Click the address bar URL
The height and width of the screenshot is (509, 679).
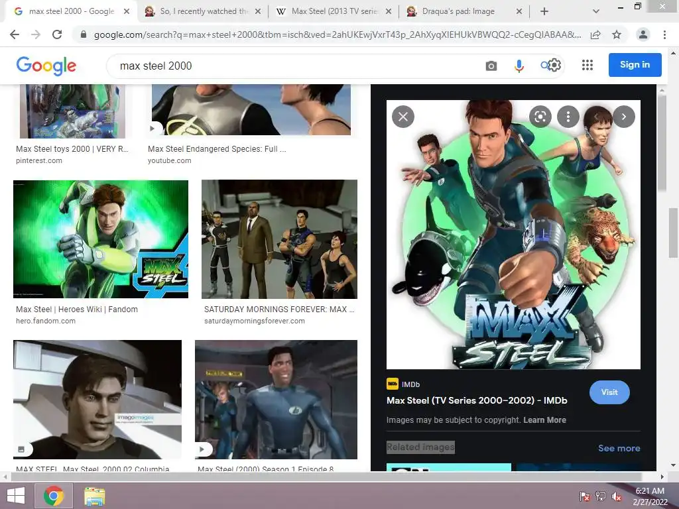coord(338,34)
